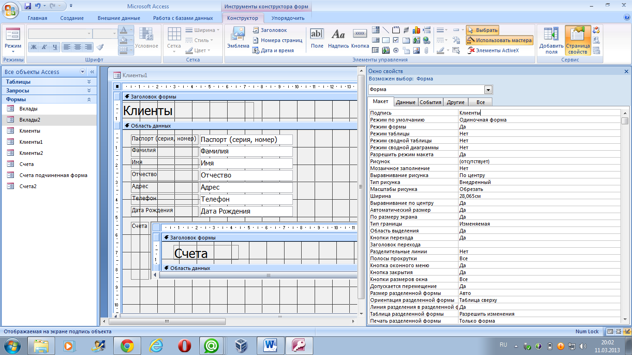The height and width of the screenshot is (355, 632).
Task: Click the Подпись property value field
Action: (x=539, y=113)
